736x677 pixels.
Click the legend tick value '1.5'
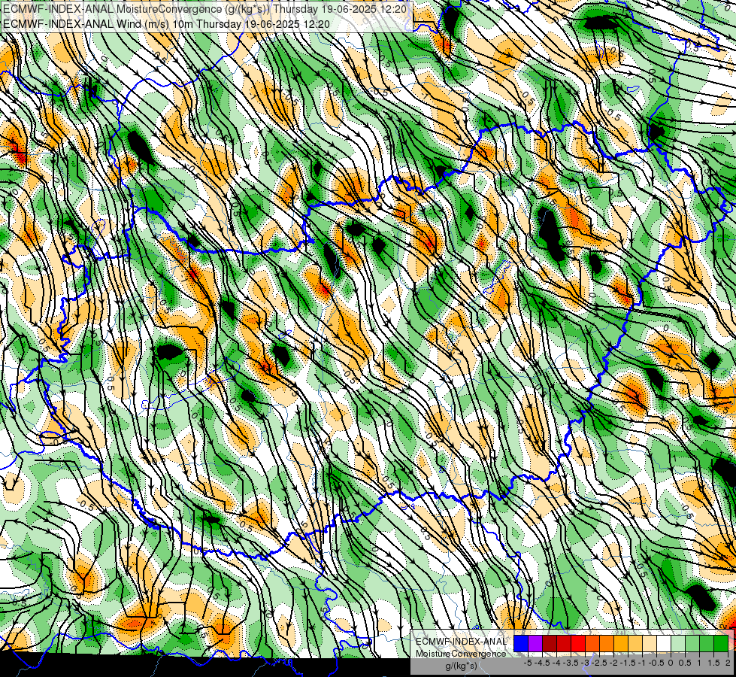click(713, 663)
